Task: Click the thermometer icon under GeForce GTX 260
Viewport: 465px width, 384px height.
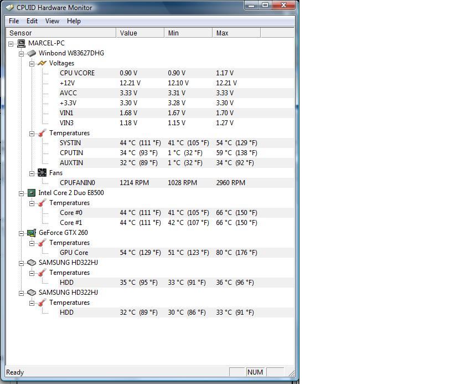Action: pyautogui.click(x=42, y=243)
